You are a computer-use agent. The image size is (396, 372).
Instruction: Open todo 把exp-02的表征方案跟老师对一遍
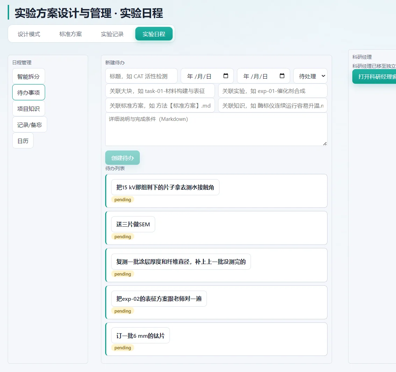pyautogui.click(x=159, y=299)
